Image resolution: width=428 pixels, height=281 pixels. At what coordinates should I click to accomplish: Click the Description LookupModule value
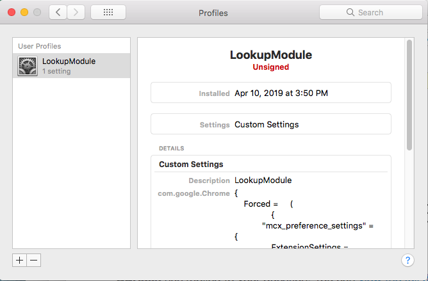pyautogui.click(x=263, y=181)
